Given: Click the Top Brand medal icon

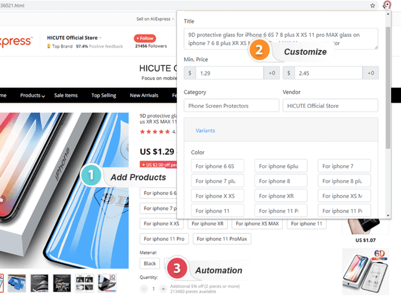Looking at the screenshot, I should (x=49, y=46).
